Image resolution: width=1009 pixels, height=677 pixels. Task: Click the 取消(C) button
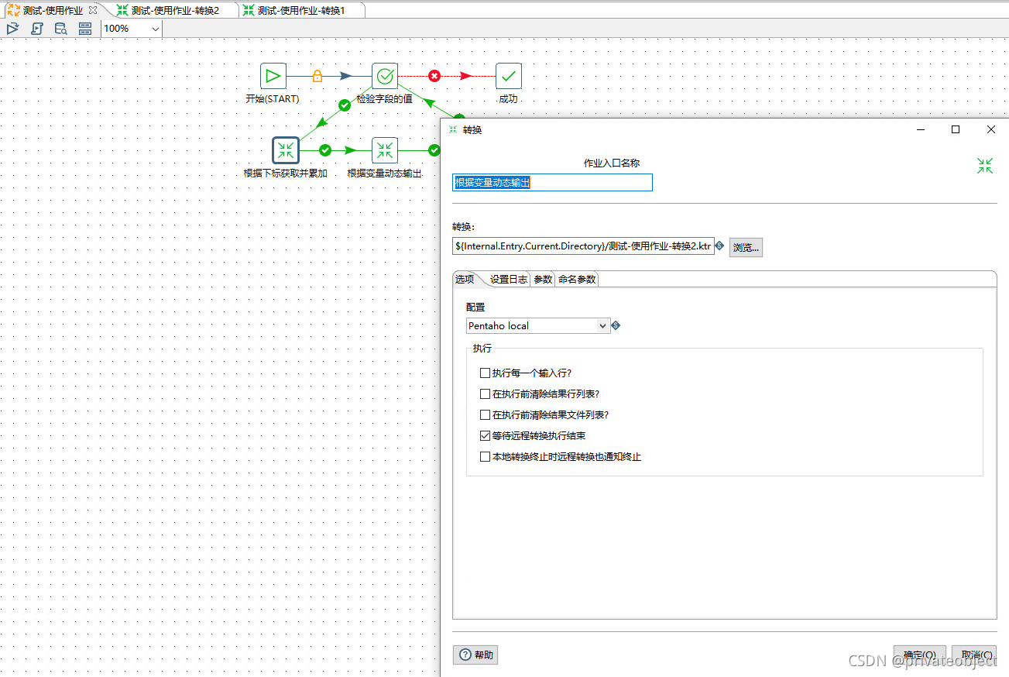[973, 655]
